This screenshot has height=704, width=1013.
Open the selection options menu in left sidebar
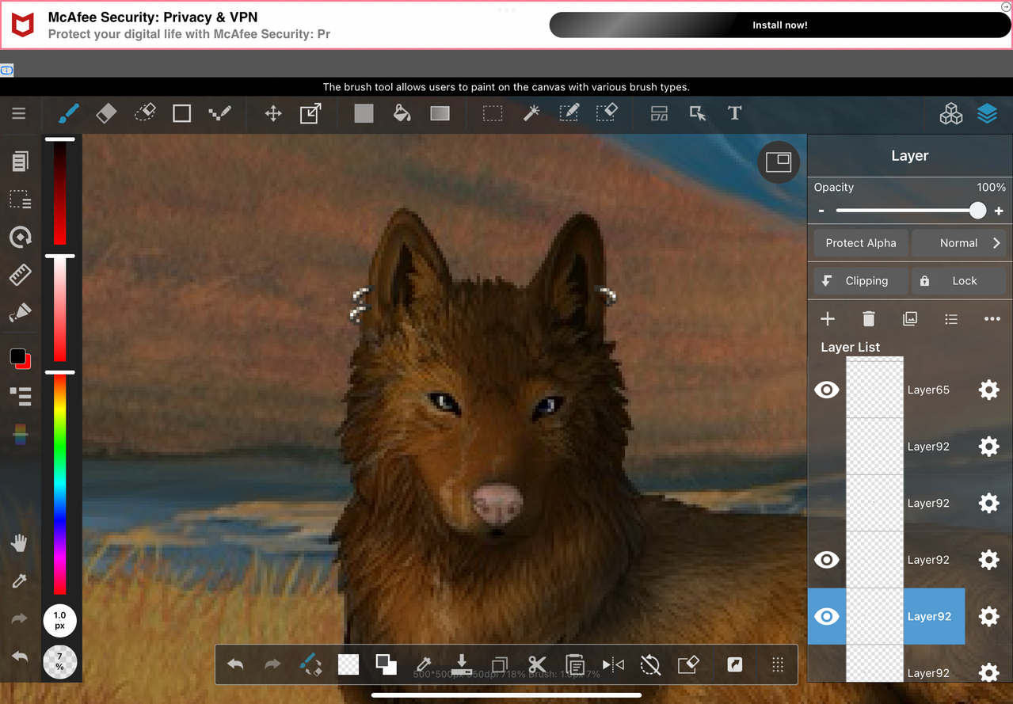point(21,199)
